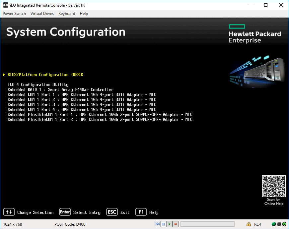Open the Virtual Drives menu
The image size is (289, 229).
click(x=42, y=14)
